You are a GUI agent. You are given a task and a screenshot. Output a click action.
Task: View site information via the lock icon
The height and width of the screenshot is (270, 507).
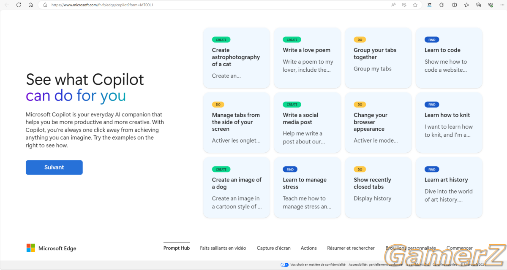click(x=45, y=5)
